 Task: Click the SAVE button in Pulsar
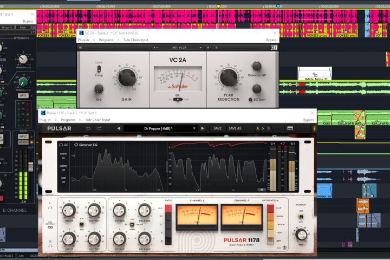click(x=217, y=128)
